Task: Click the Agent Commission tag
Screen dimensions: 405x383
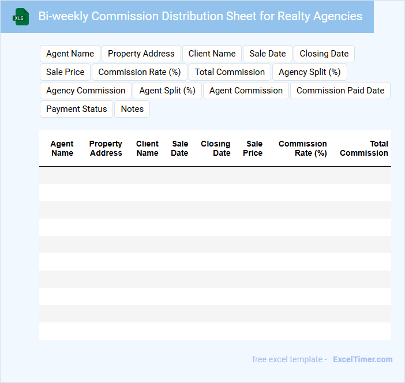Action: pos(246,91)
